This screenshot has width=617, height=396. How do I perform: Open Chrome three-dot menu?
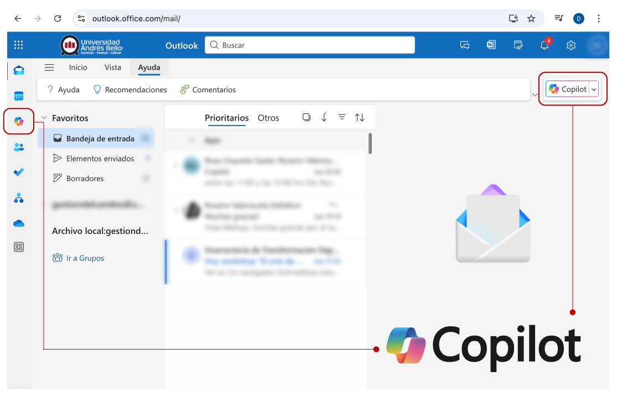pyautogui.click(x=599, y=18)
